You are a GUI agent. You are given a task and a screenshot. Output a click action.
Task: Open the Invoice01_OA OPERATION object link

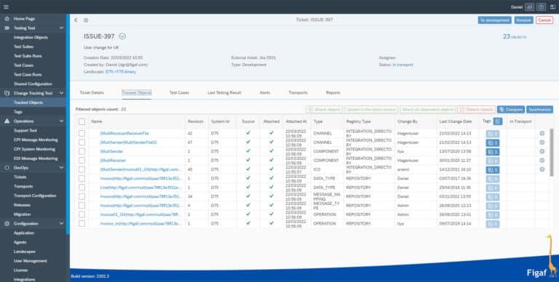point(140,214)
